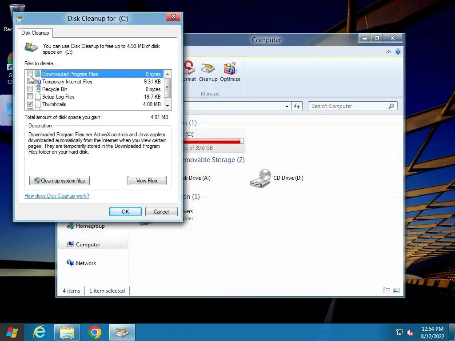Select Thumbnails row text in list
The image size is (455, 341).
tap(54, 104)
